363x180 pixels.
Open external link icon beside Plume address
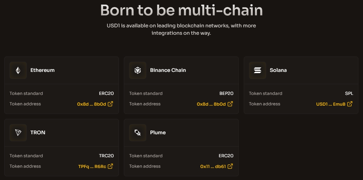point(230,166)
